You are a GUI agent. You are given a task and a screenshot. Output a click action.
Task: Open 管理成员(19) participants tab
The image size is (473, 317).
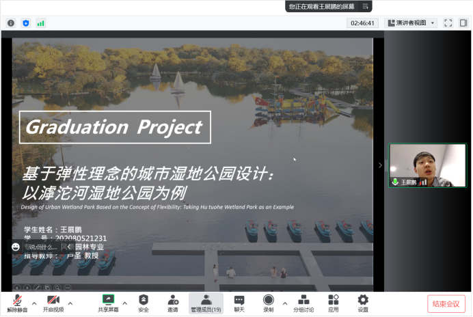coord(206,303)
